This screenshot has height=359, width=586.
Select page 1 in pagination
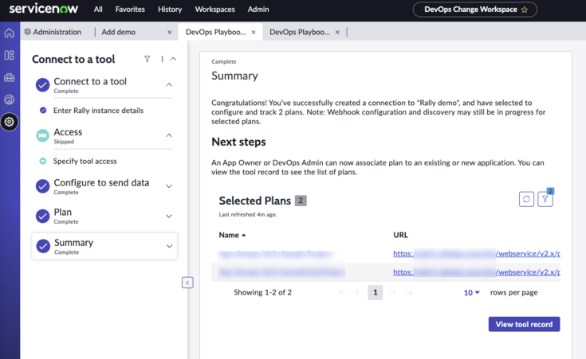pos(376,293)
